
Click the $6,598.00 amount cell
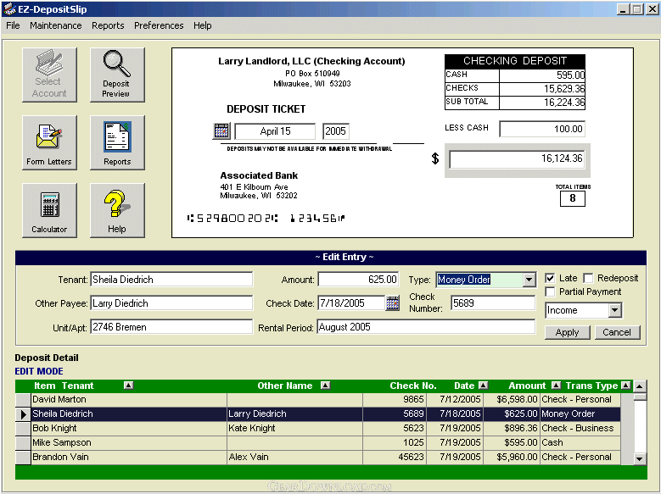[x=512, y=400]
